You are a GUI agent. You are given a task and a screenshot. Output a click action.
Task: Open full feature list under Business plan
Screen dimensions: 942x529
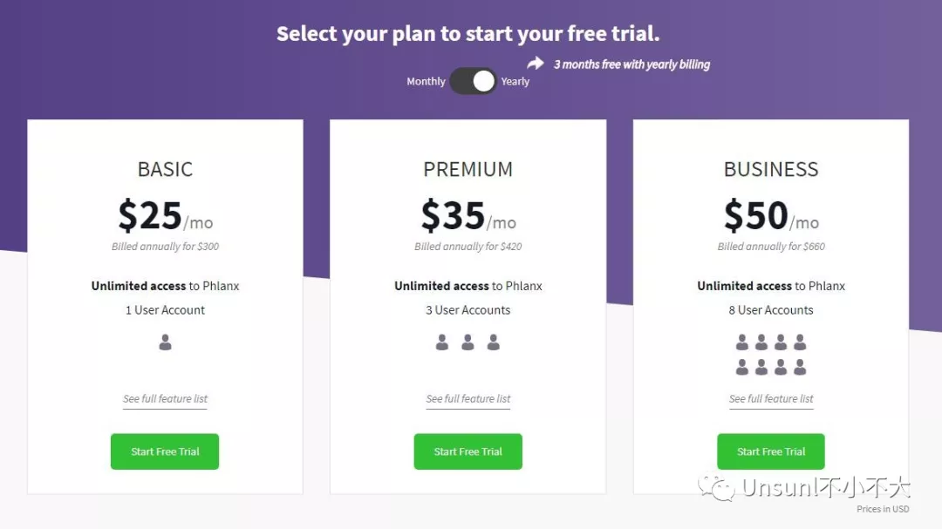click(x=771, y=399)
